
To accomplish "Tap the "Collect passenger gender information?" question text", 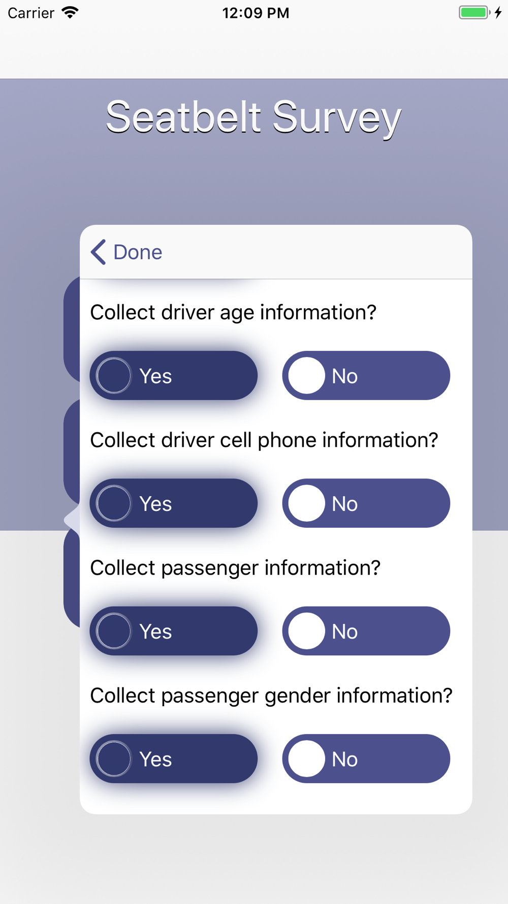I will 271,696.
